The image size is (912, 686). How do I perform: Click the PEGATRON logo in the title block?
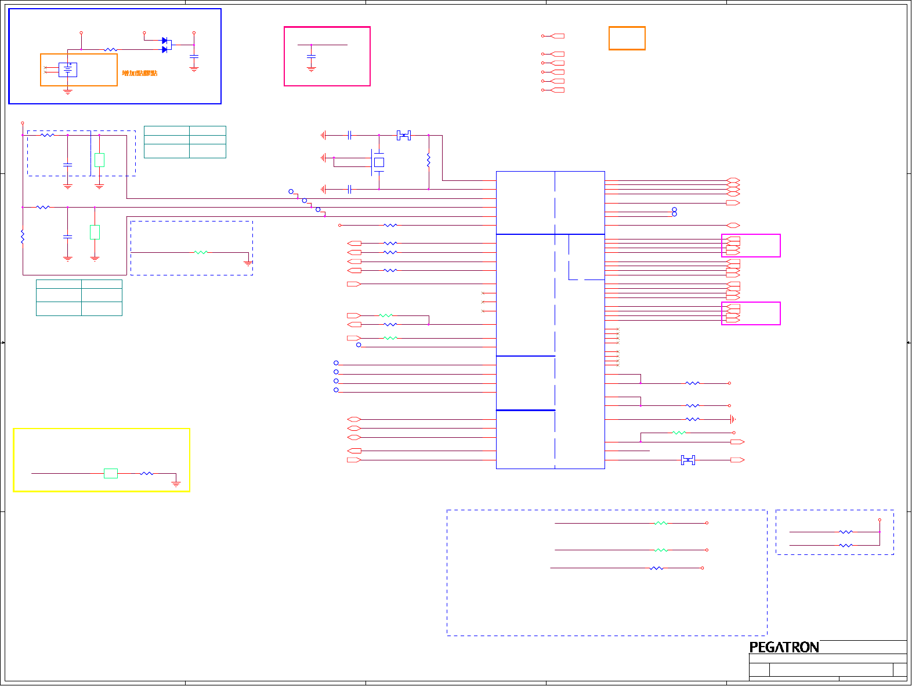[784, 647]
